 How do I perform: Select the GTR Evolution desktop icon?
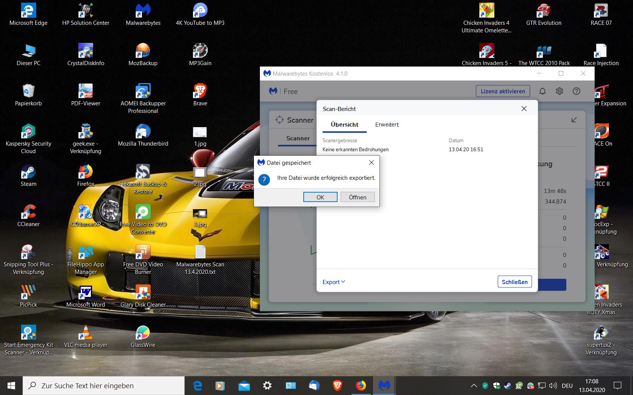(544, 15)
